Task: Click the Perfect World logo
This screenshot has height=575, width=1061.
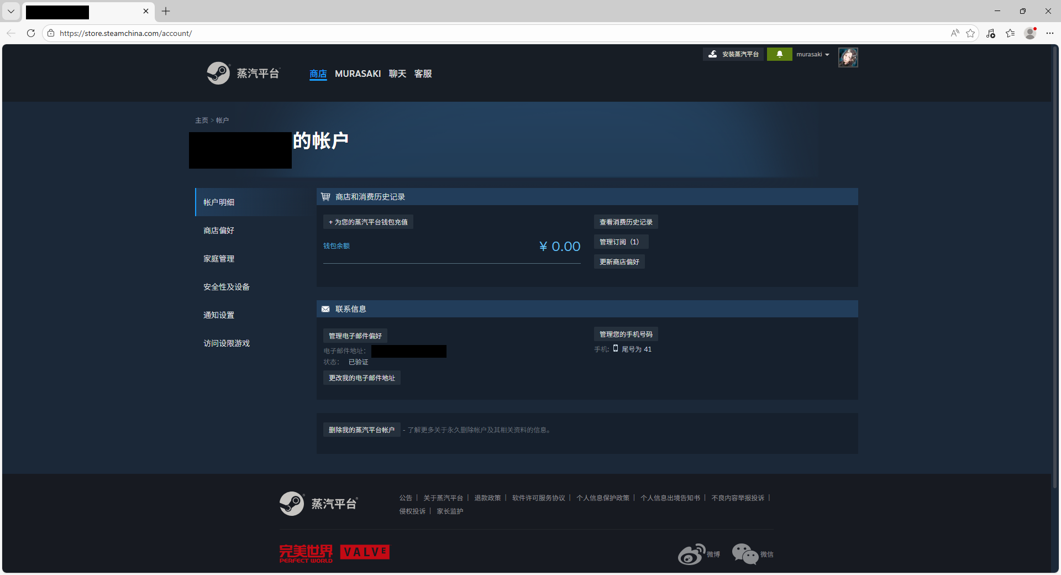Action: point(306,552)
